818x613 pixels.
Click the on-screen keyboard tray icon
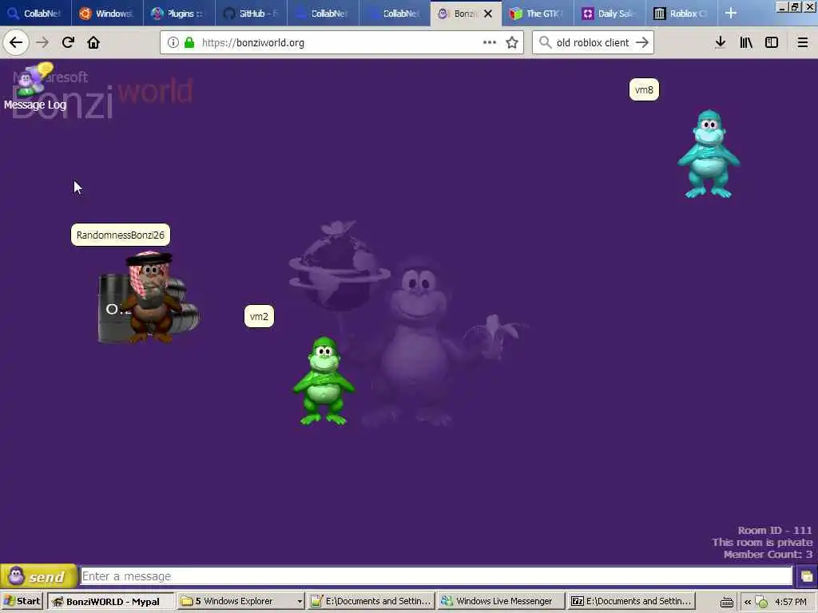tap(726, 602)
